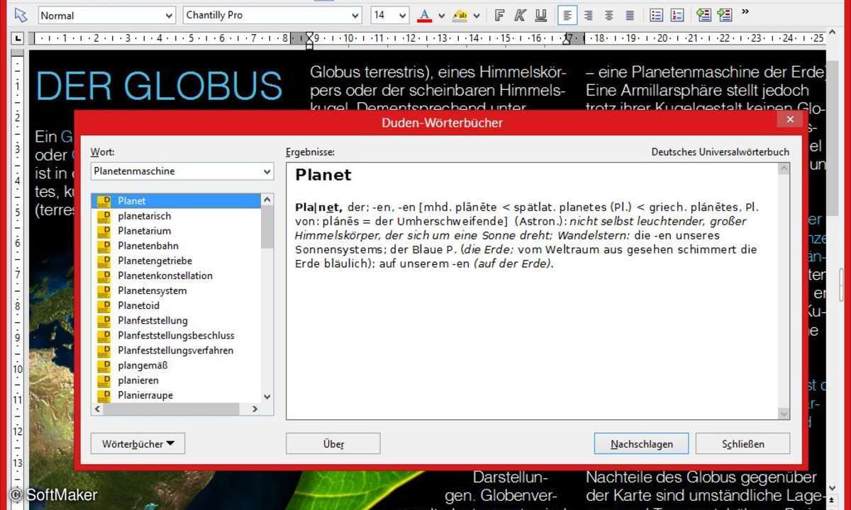The width and height of the screenshot is (851, 510).
Task: Select Planetenkonstellation in the list
Action: pyautogui.click(x=165, y=276)
